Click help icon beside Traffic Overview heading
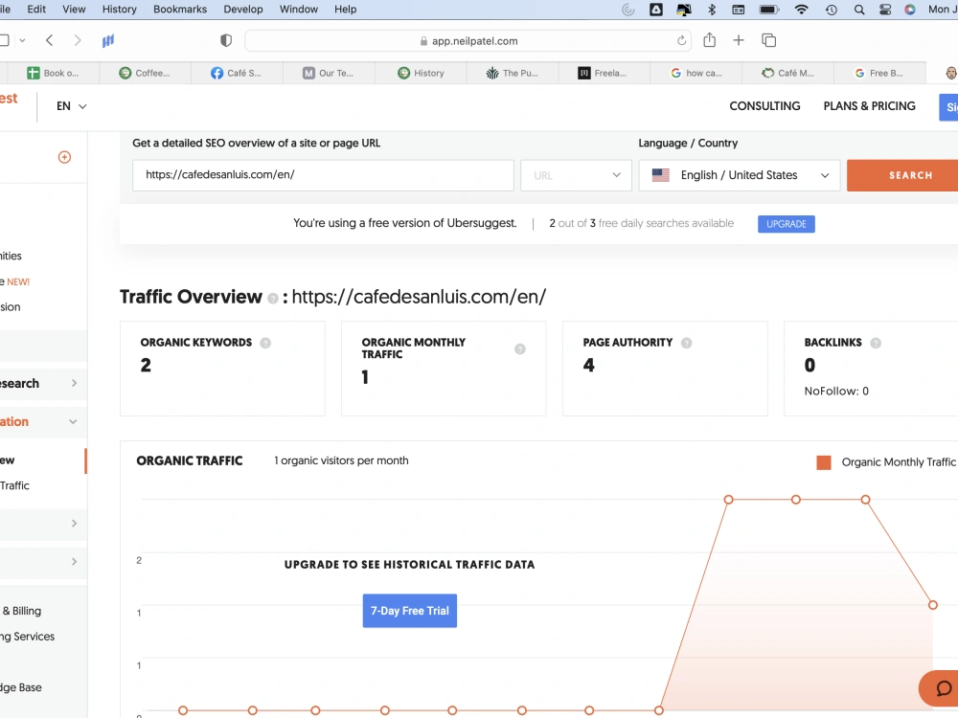 [272, 299]
